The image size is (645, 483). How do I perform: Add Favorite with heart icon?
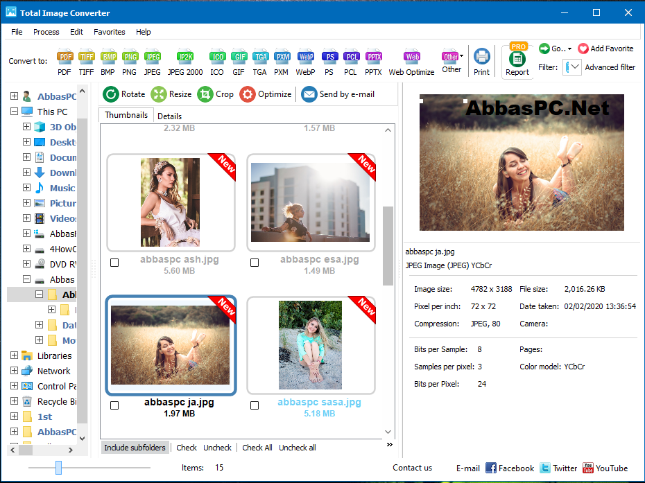pos(605,49)
